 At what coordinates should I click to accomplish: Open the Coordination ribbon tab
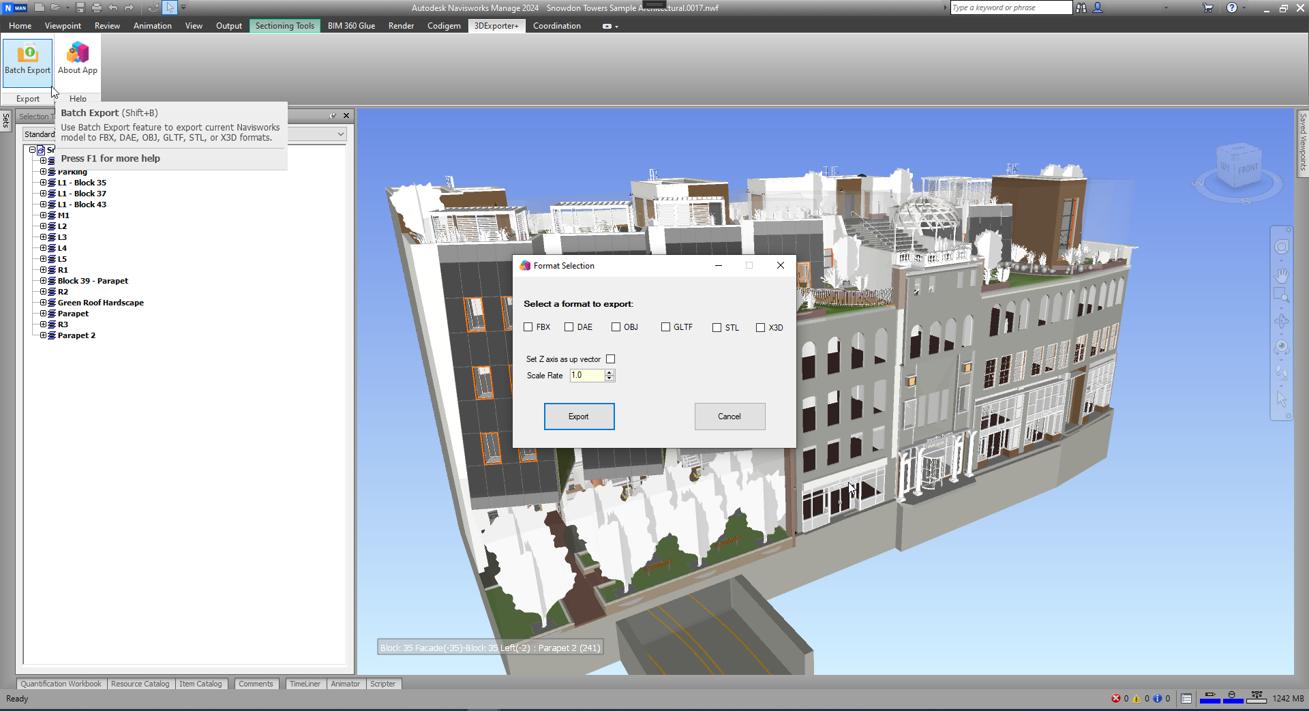[556, 26]
